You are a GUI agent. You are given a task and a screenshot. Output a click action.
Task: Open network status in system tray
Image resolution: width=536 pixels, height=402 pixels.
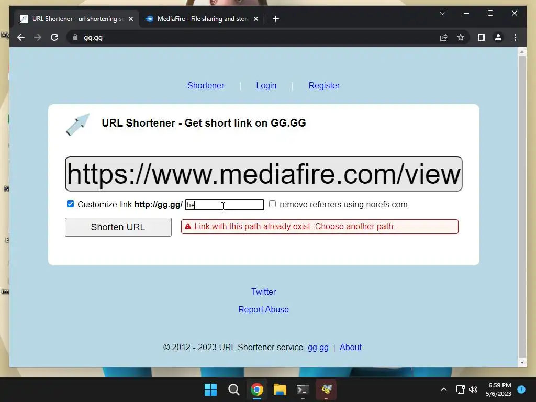tap(461, 389)
